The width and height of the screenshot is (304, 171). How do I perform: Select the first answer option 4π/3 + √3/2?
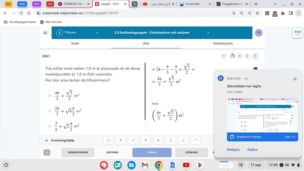pyautogui.click(x=50, y=96)
